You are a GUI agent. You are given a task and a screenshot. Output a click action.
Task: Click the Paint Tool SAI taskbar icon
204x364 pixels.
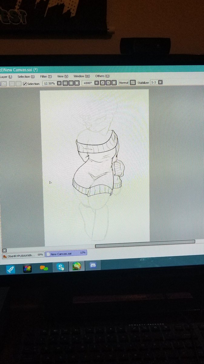click(x=77, y=267)
